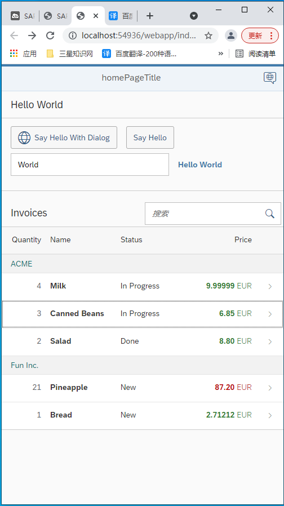Click the Say Hello button
The image size is (284, 506).
[x=150, y=137]
